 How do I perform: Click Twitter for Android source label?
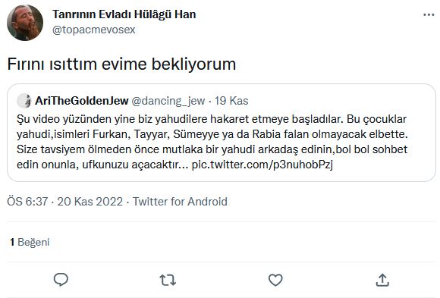tap(180, 202)
